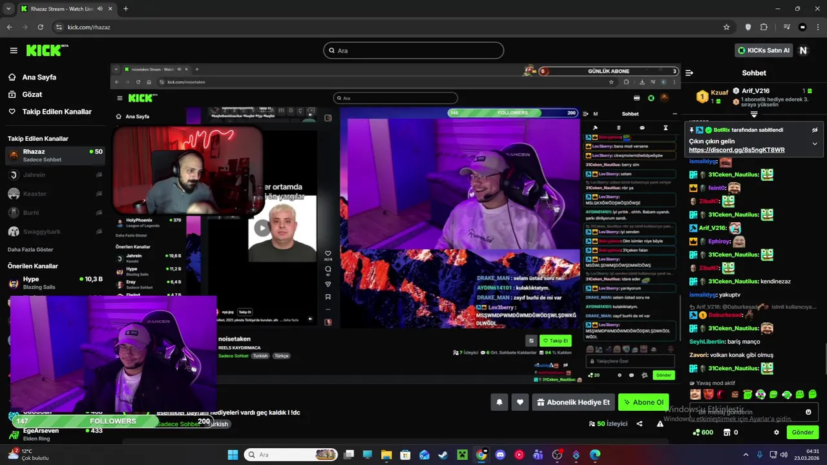827x465 pixels.
Task: Click username ismaildyg with emote in chat
Action: click(703, 161)
